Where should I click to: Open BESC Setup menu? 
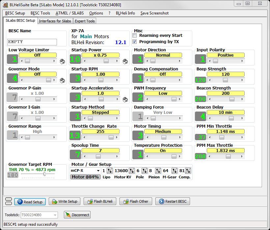coord(15,13)
